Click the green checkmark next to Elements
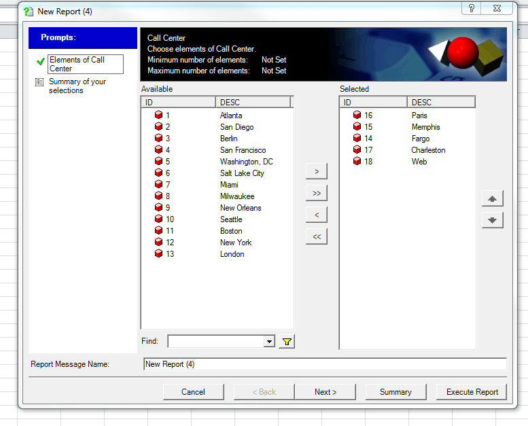528x426 pixels. coord(41,61)
